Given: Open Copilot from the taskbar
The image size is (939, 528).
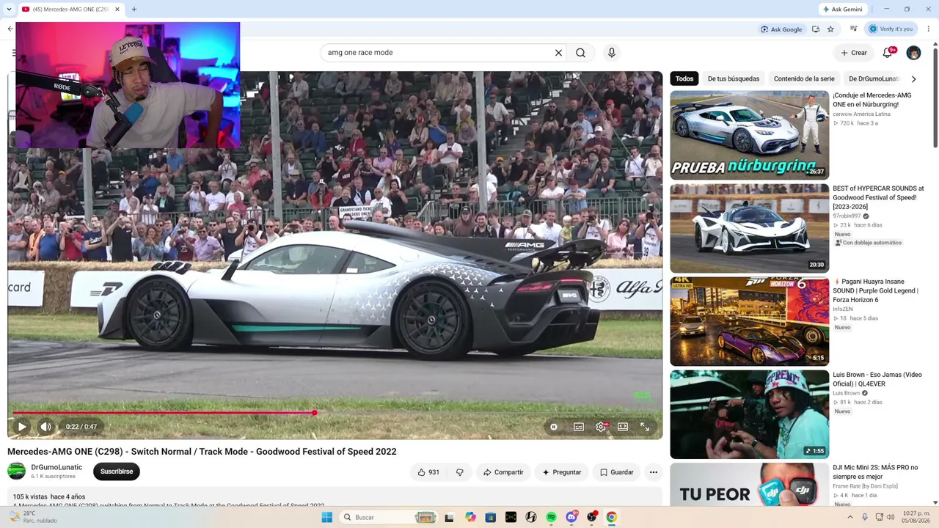Looking at the screenshot, I should coord(470,517).
